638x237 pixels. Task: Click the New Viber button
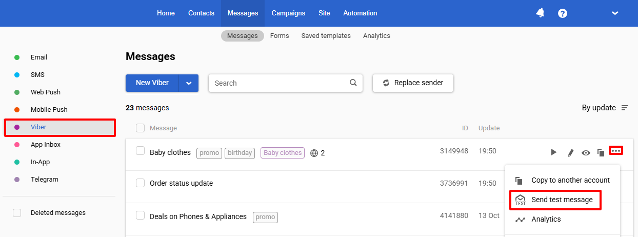click(x=152, y=83)
